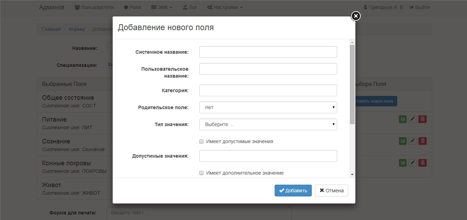Image resolution: width=467 pixels, height=220 pixels.
Task: Click the modal scrollbar's up arrow
Action: [352, 42]
